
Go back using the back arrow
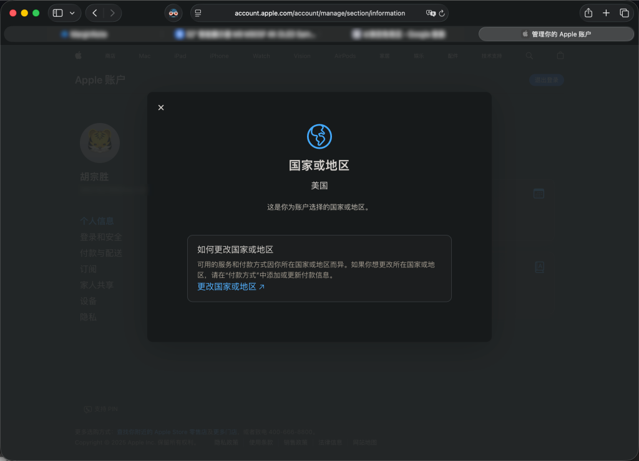point(94,12)
